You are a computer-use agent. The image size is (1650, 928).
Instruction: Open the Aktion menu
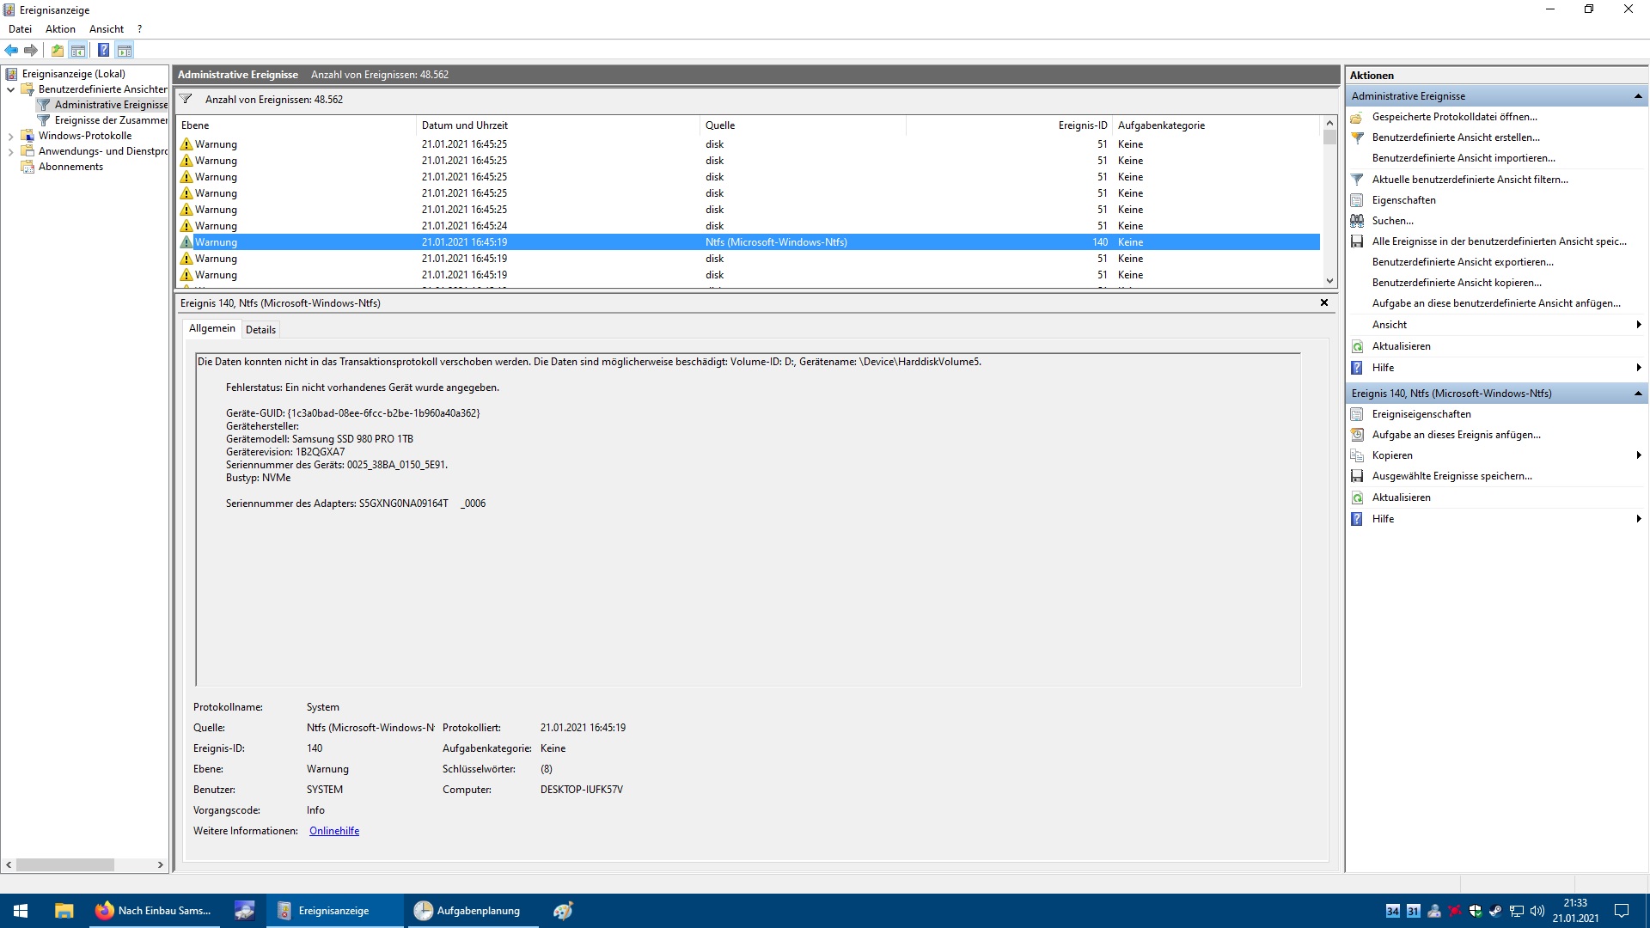60,28
